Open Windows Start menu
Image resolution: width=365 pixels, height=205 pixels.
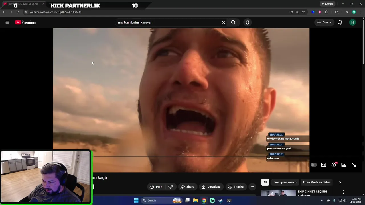136,200
